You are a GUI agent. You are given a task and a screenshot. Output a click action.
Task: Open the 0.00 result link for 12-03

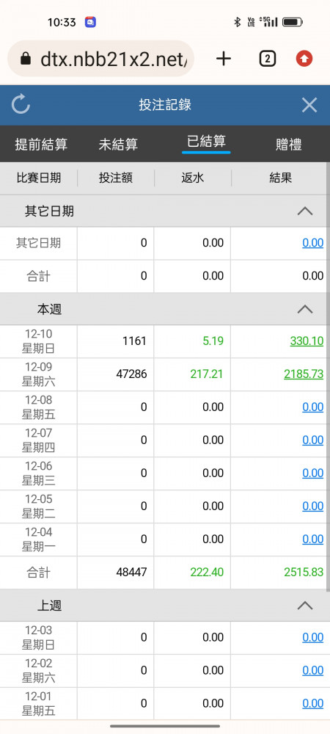tap(312, 638)
